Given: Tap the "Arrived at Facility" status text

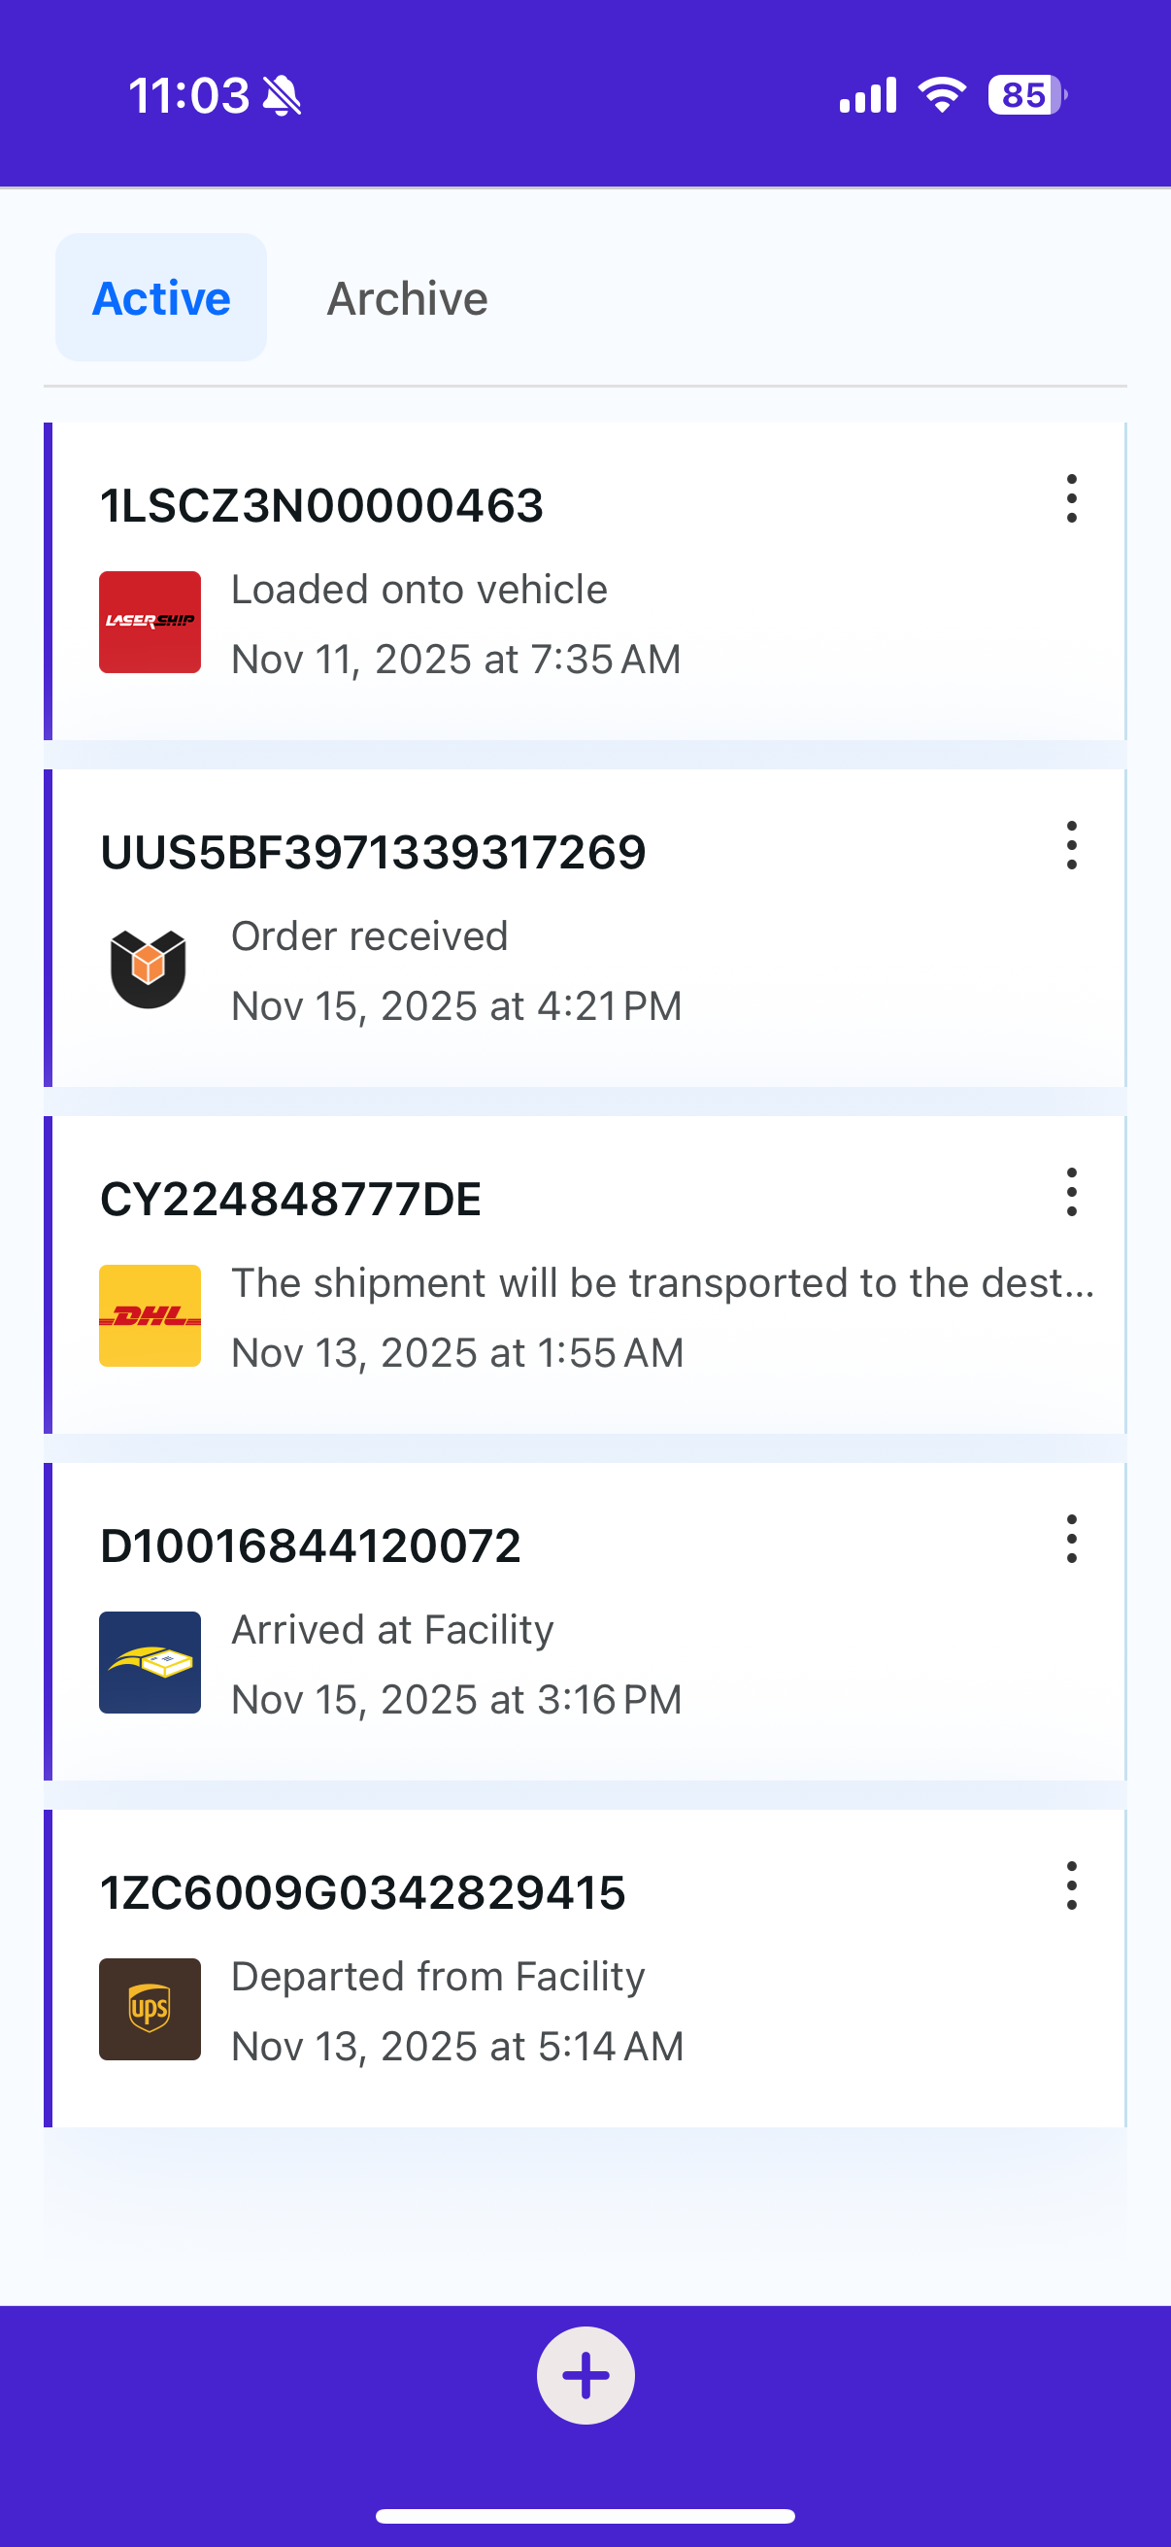Looking at the screenshot, I should coord(392,1629).
